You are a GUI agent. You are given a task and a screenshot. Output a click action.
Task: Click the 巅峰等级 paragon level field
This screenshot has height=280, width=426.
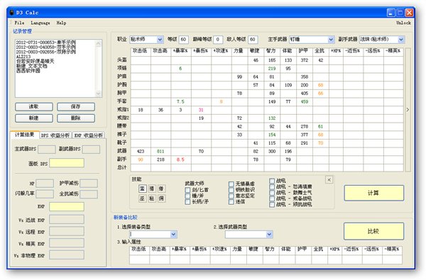coord(218,40)
